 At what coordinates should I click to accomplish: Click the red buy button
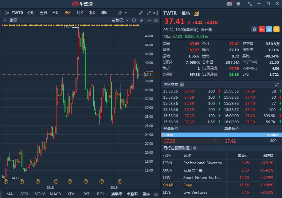click(x=262, y=29)
